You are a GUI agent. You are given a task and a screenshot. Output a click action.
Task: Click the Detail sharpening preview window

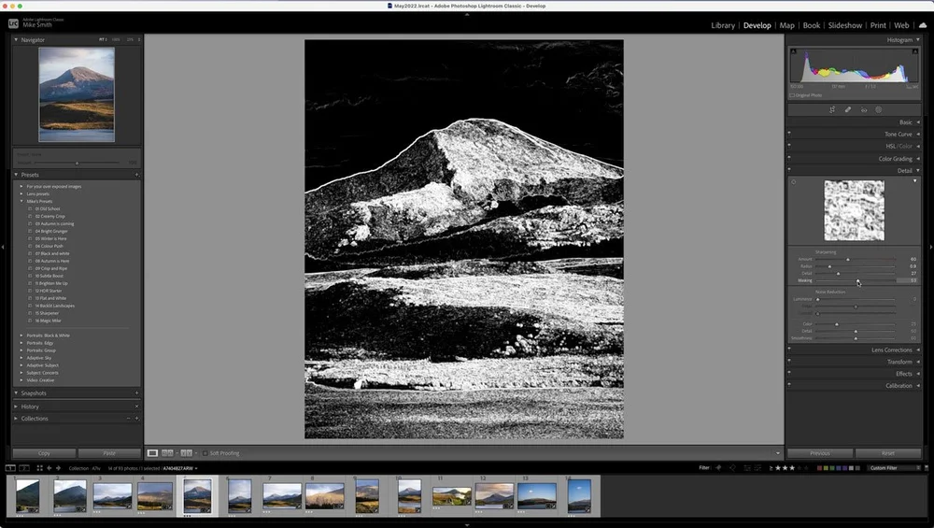click(855, 210)
